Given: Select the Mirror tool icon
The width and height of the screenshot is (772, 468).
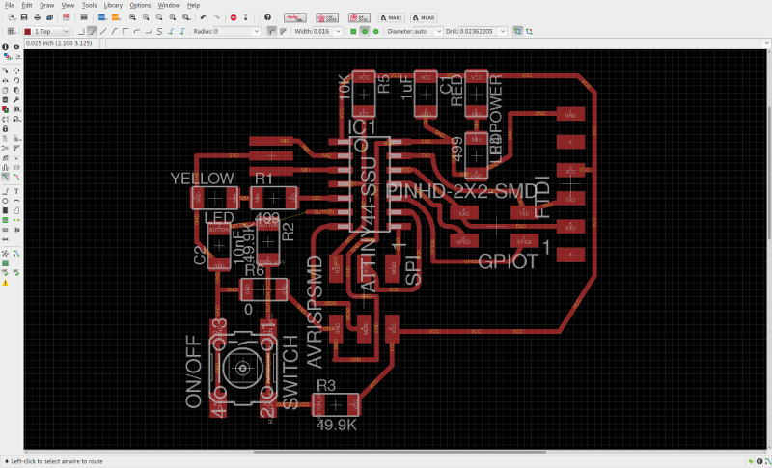Looking at the screenshot, I should click(6, 80).
